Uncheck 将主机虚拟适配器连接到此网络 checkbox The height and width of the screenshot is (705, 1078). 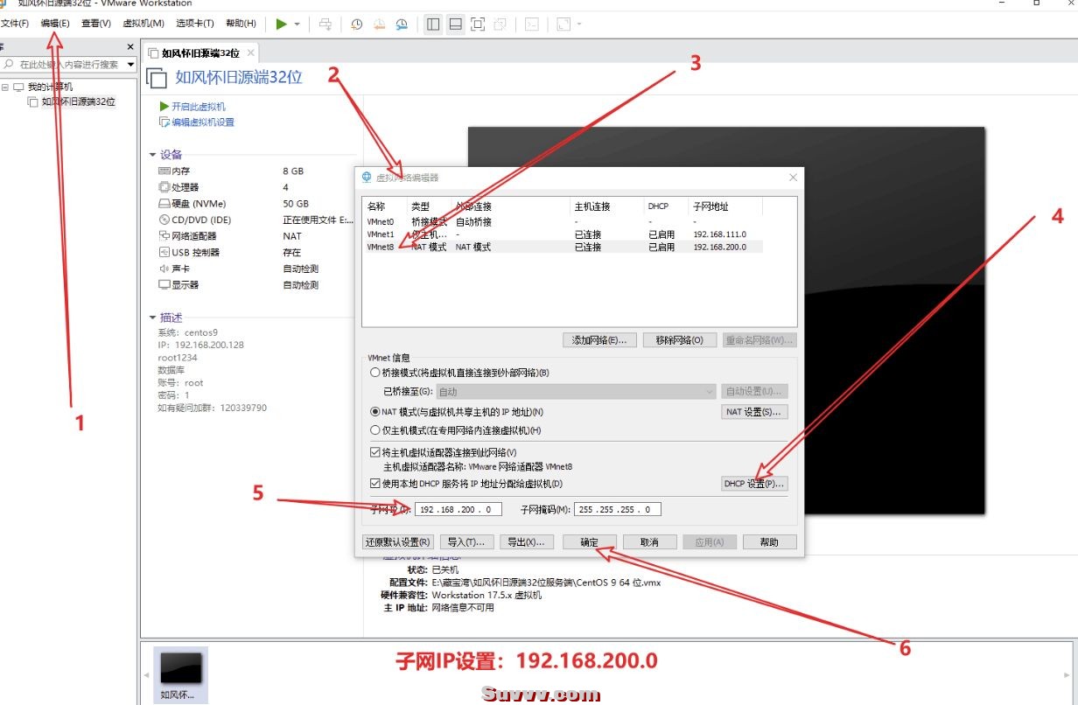click(375, 452)
